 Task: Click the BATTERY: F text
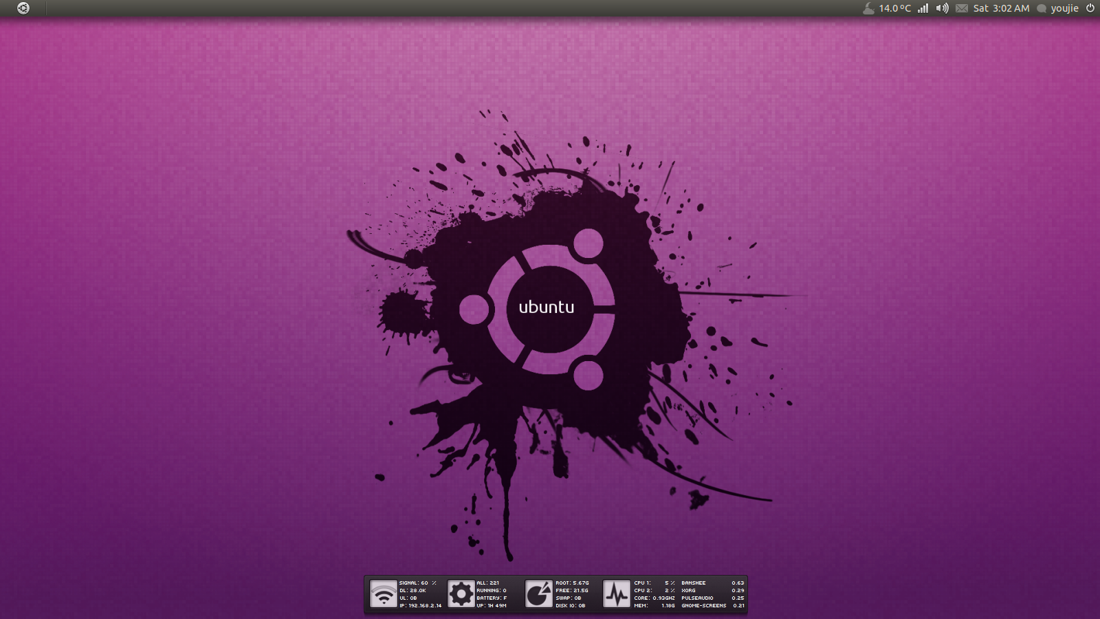point(492,598)
